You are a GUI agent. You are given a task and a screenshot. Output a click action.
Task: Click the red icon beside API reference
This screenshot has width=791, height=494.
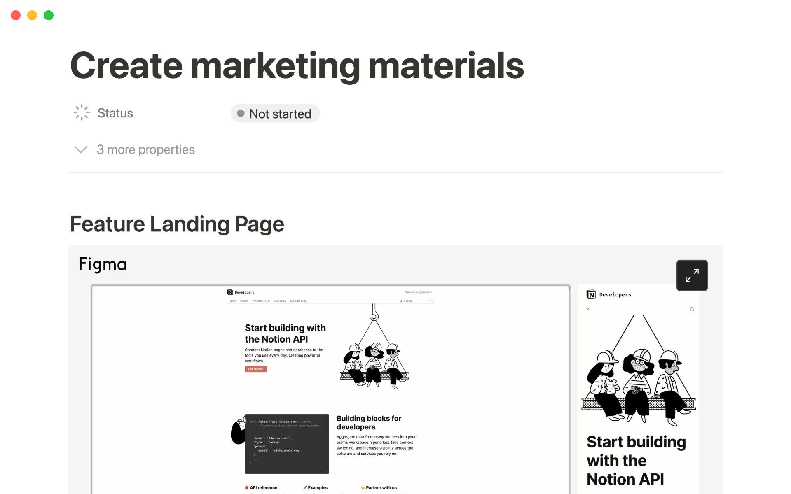[247, 487]
